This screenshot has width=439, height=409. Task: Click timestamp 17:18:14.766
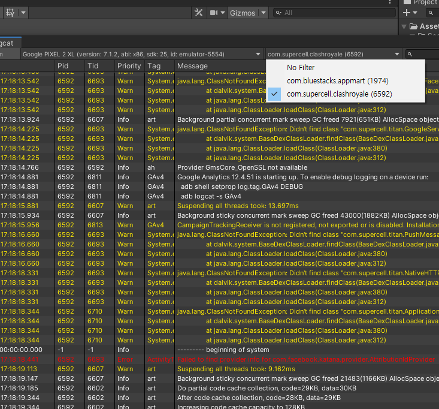point(20,167)
